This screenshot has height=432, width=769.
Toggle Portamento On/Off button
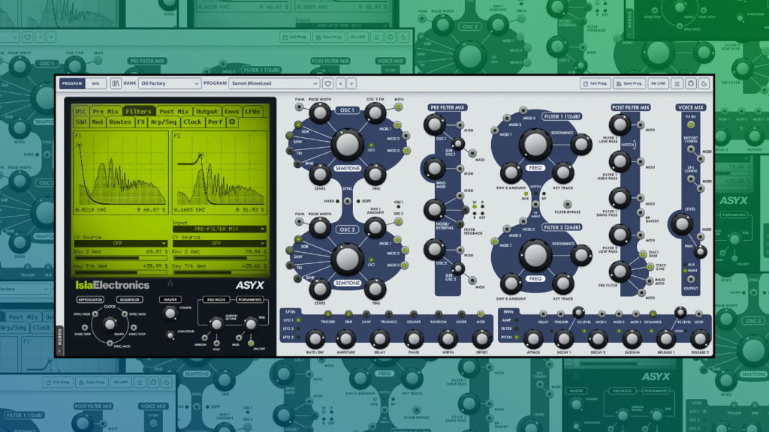pyautogui.click(x=251, y=343)
